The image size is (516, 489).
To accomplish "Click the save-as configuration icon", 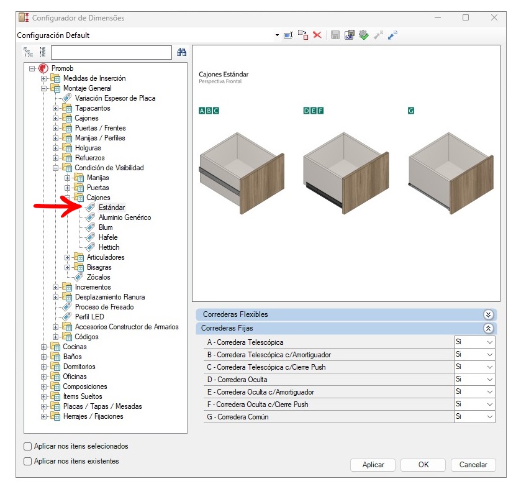I will [x=349, y=35].
